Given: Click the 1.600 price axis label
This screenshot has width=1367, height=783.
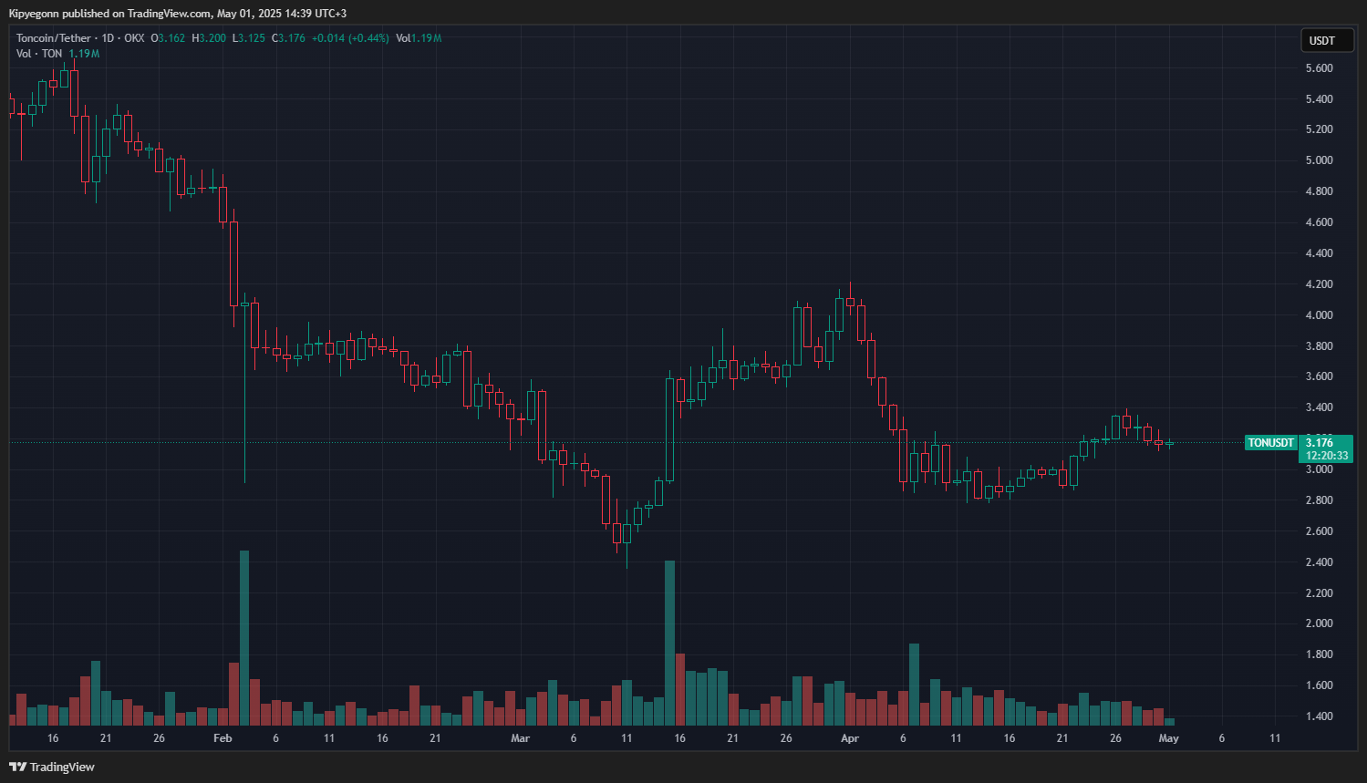Looking at the screenshot, I should 1319,685.
